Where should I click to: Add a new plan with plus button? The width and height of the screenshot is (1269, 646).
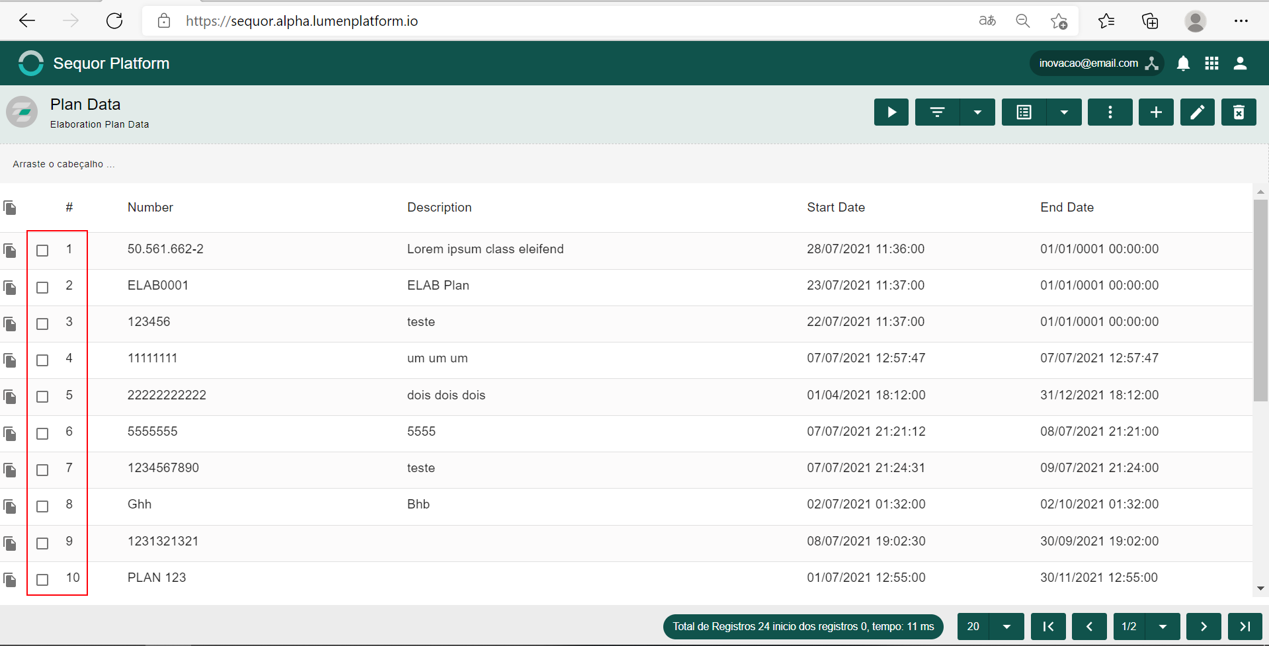pos(1156,112)
